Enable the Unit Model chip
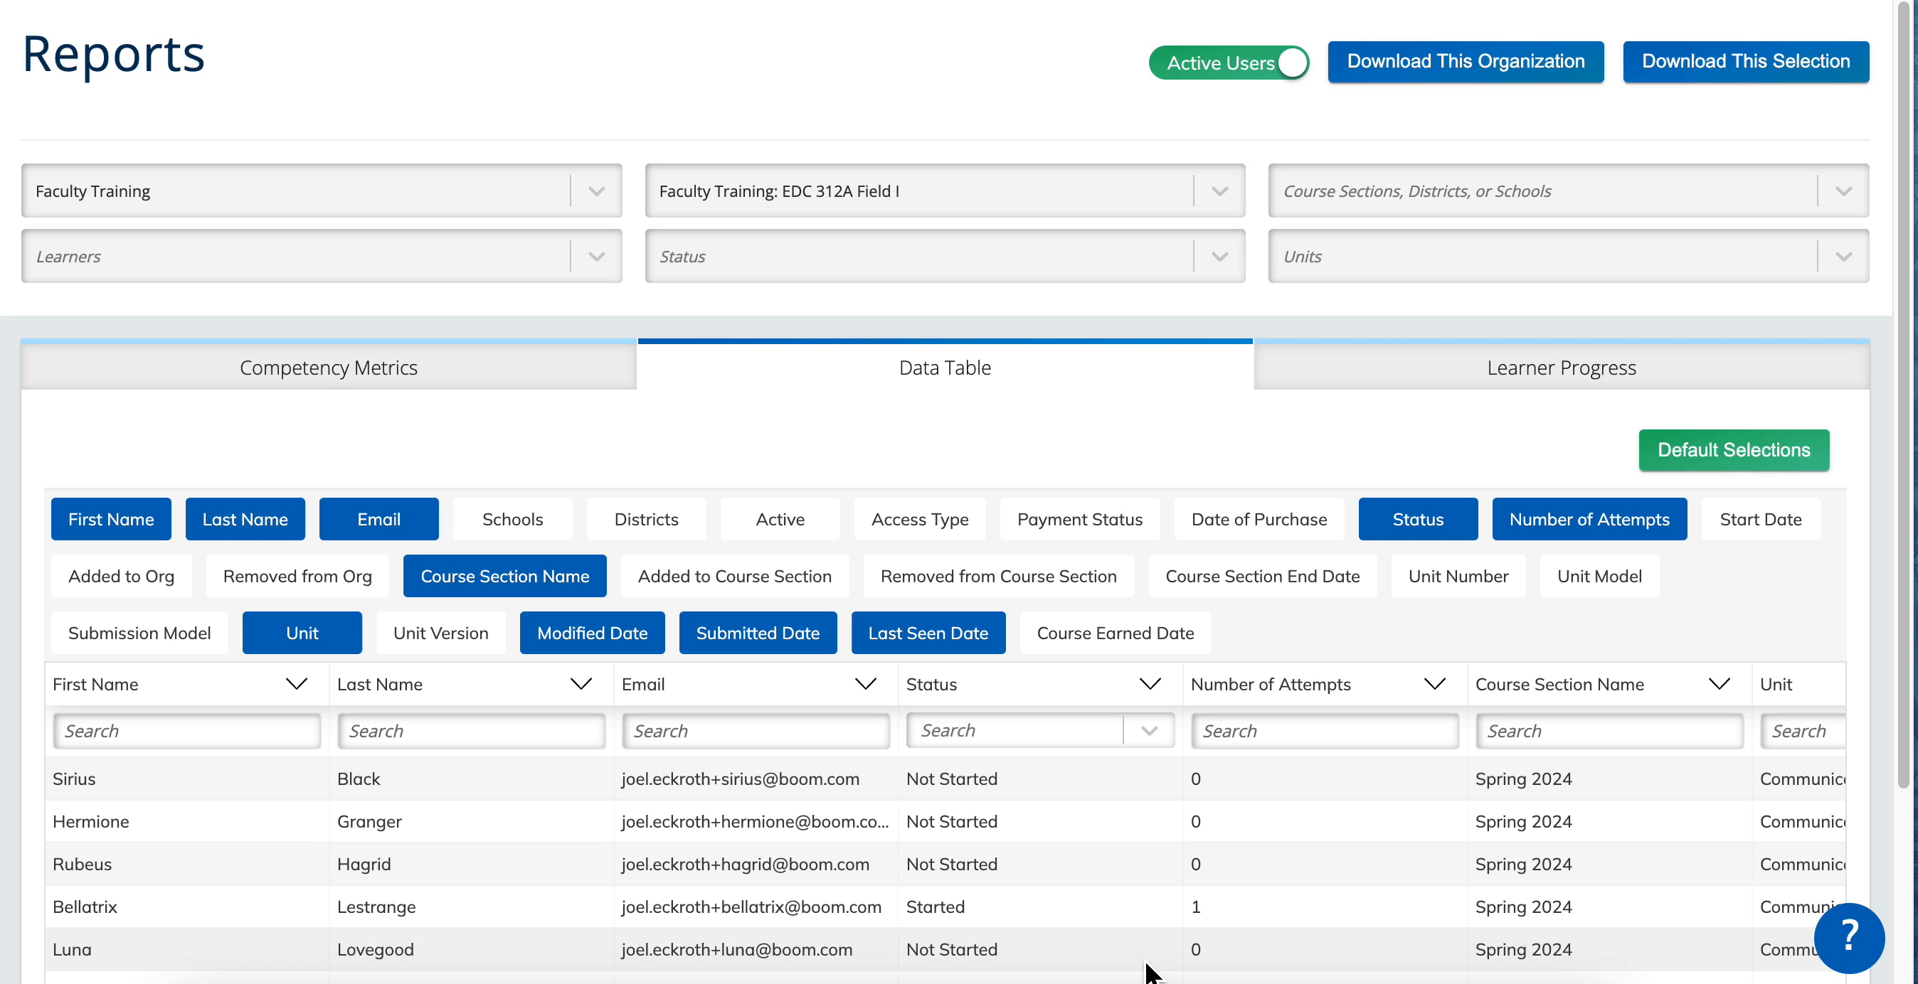The image size is (1918, 984). [x=1599, y=575]
